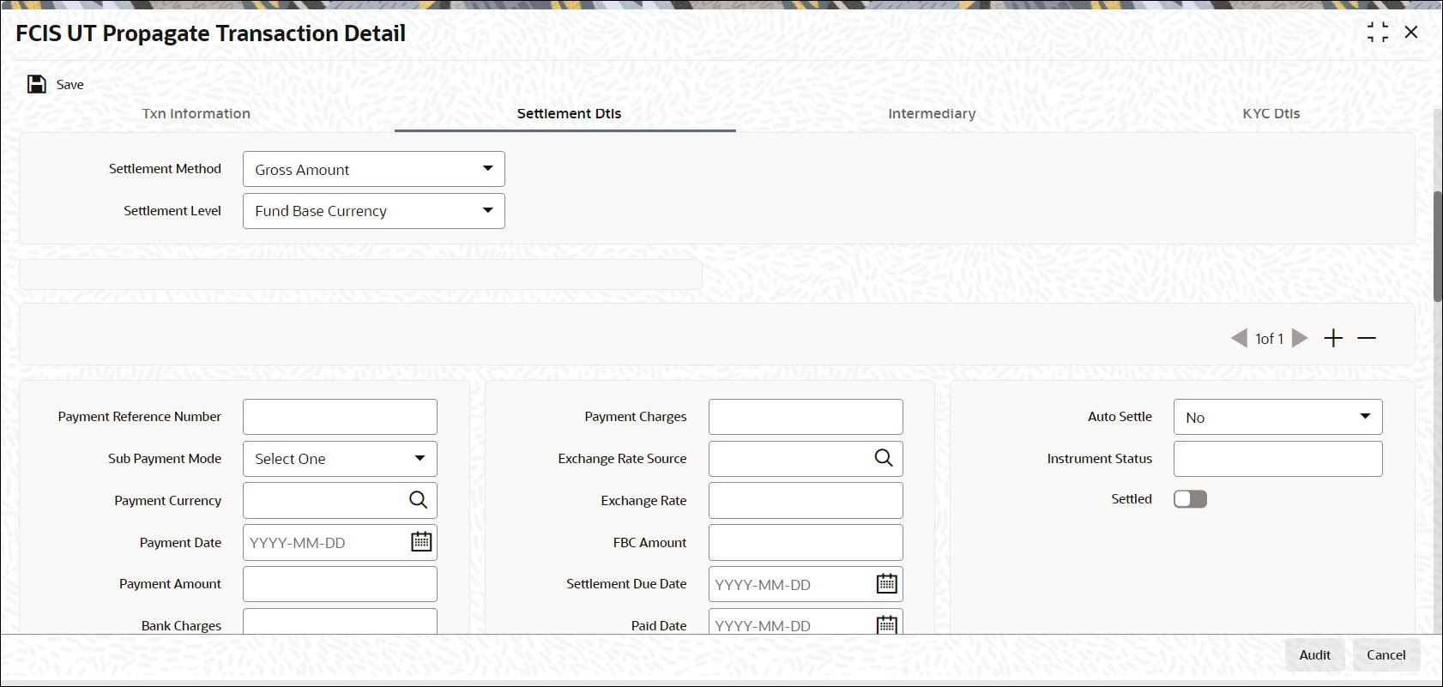Screen dimensions: 1443x687
Task: Click into the FBC Amount field
Action: tap(806, 542)
